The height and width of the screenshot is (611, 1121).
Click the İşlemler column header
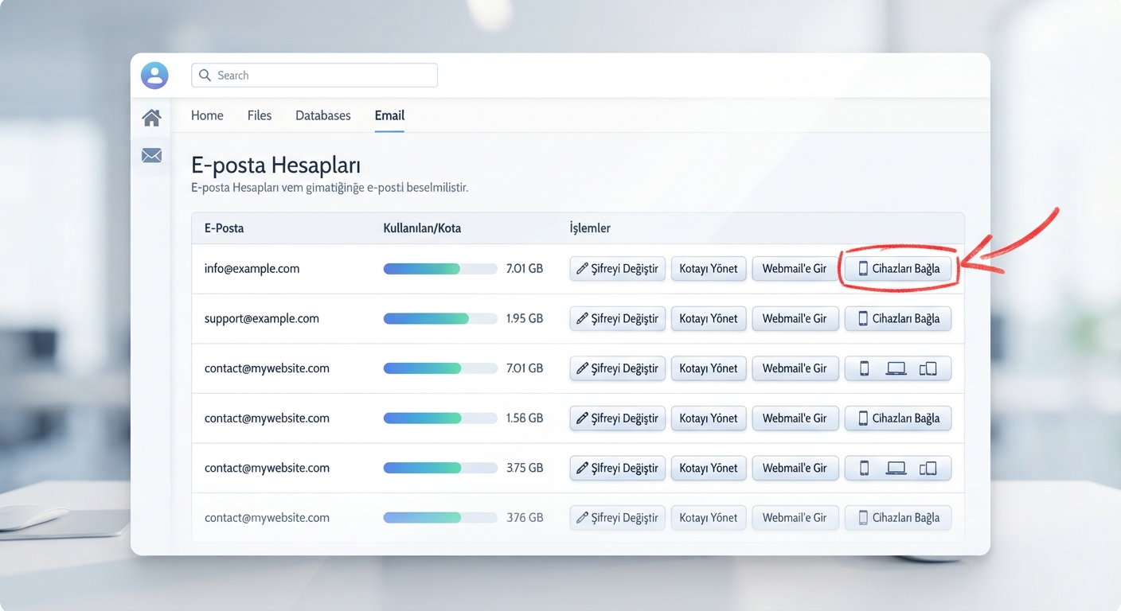[x=590, y=228]
